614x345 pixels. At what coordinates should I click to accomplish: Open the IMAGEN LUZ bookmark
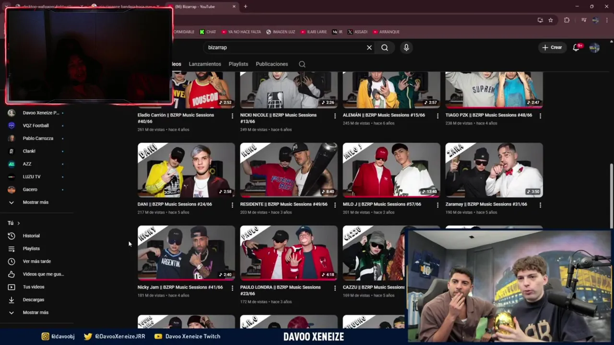click(x=281, y=32)
